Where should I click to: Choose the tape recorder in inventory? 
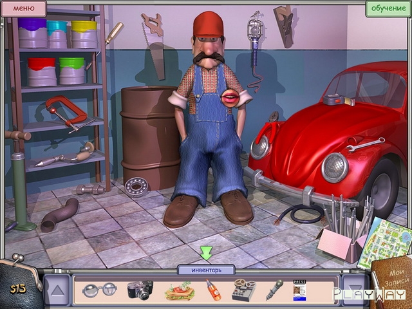pos(243,290)
